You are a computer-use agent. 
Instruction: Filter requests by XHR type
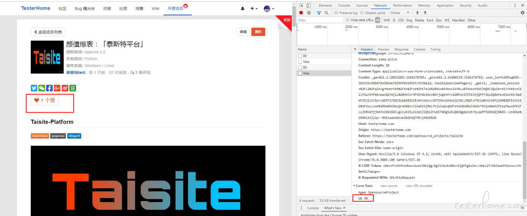[x=386, y=20]
